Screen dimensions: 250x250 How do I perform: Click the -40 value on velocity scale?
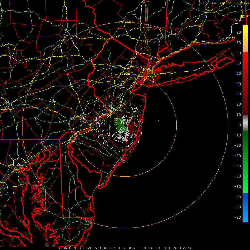237,166
